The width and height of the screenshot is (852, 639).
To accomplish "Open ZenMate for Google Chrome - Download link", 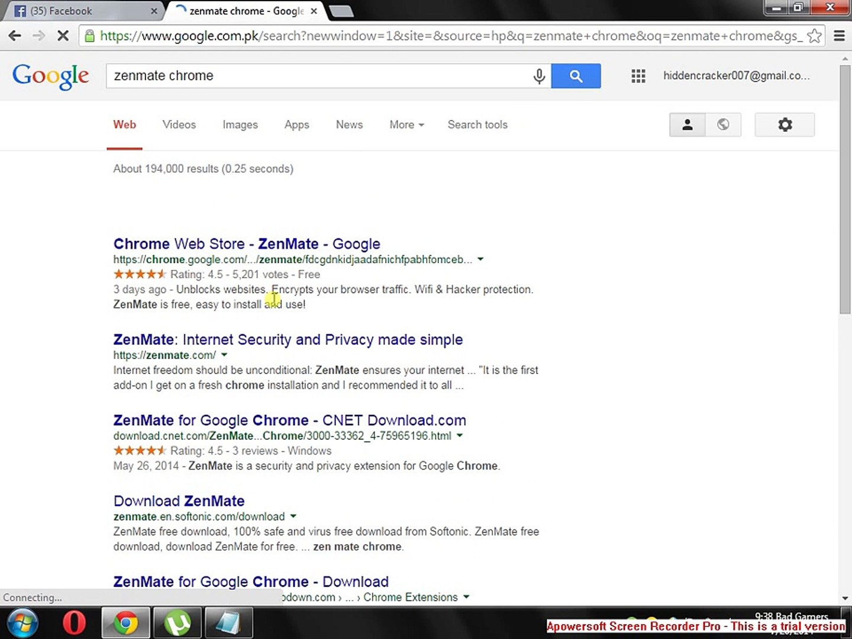I will [x=251, y=582].
